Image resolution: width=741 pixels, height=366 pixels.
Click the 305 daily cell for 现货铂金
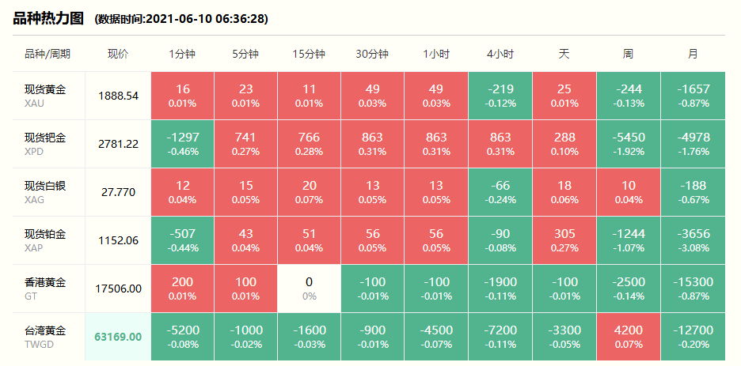(564, 240)
